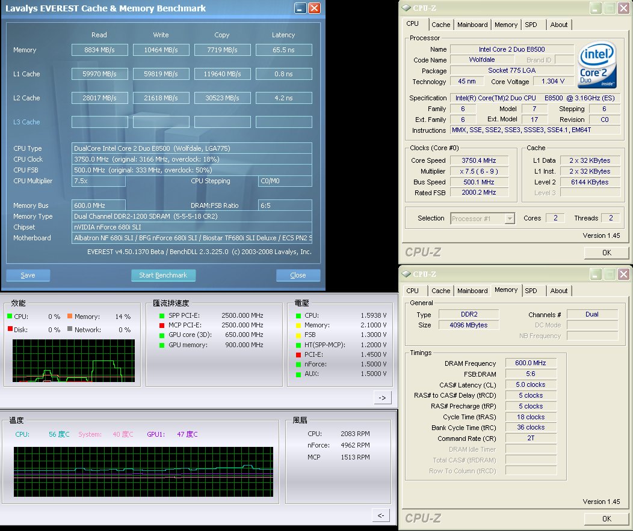Switch to CPU tab in lower CPU-Z window
The width and height of the screenshot is (633, 531).
click(x=413, y=291)
